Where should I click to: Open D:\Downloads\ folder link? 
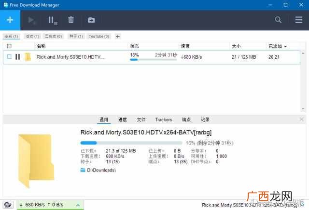pos(101,170)
